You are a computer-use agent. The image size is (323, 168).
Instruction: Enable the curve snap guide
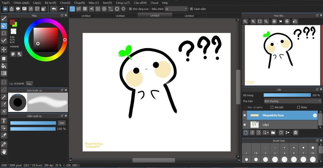pos(111,9)
